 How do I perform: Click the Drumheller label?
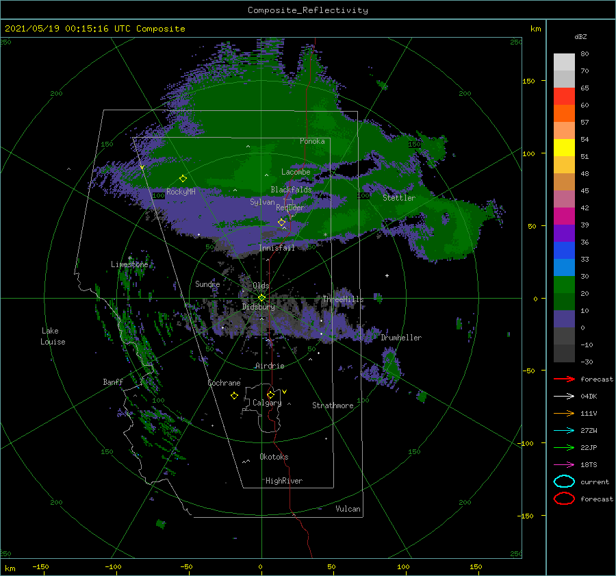pyautogui.click(x=401, y=338)
